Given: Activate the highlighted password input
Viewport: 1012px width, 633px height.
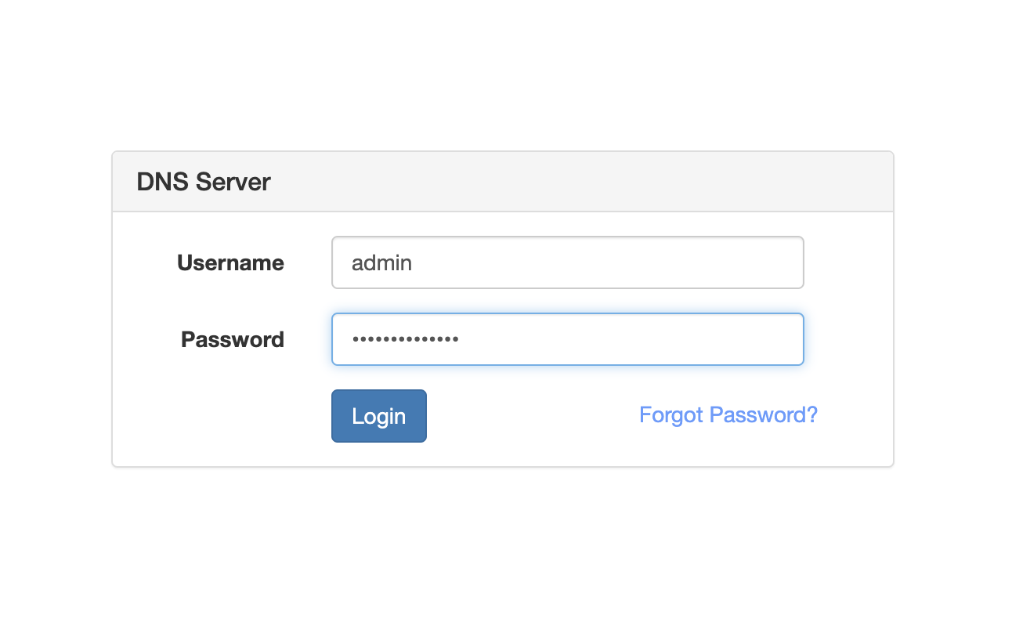Looking at the screenshot, I should (x=567, y=339).
